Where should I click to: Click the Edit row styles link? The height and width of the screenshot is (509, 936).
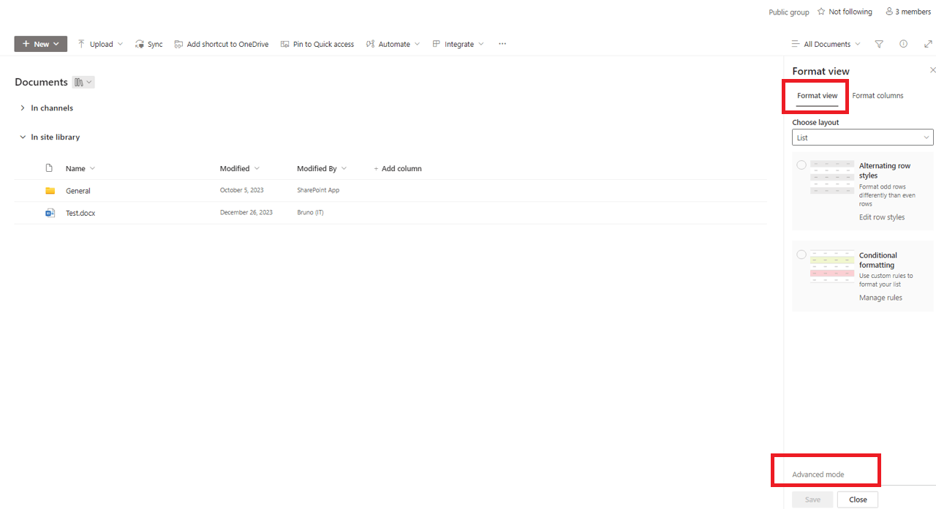[882, 217]
